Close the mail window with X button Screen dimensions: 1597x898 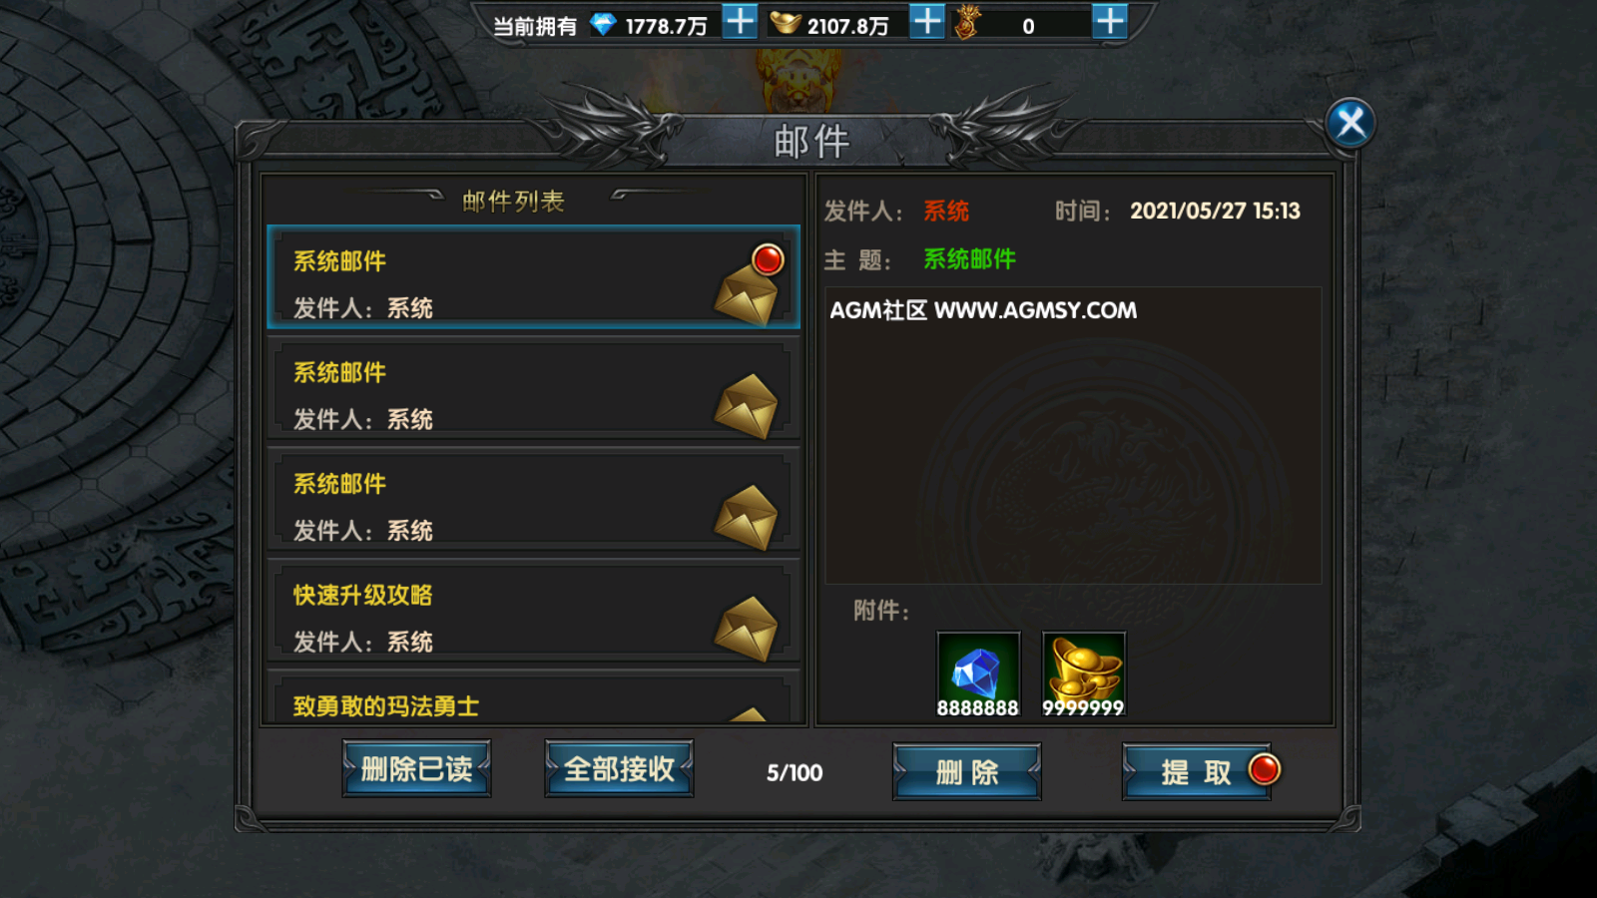point(1350,124)
